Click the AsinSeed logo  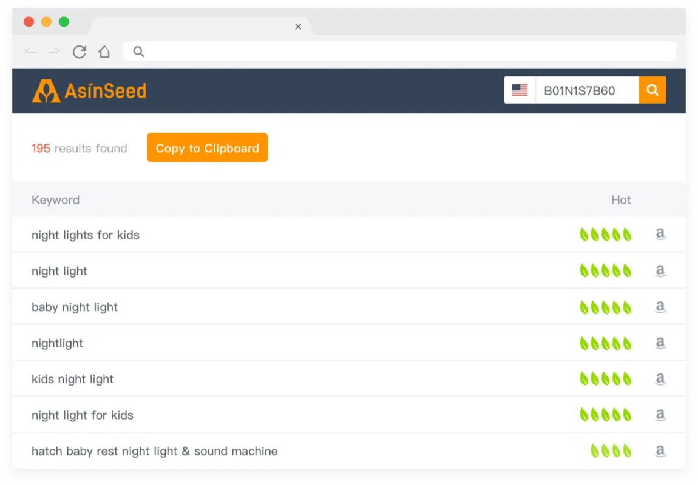[x=89, y=90]
